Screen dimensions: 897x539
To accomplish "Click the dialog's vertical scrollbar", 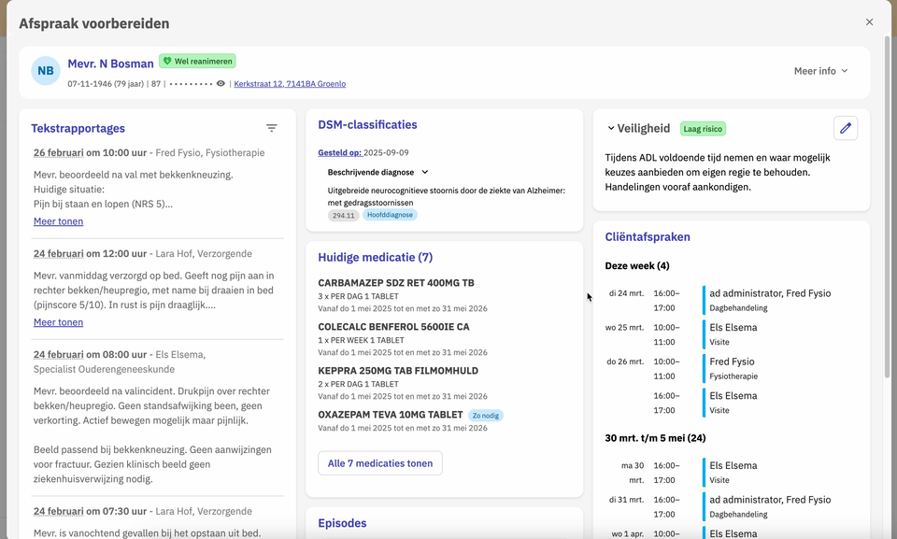I will pyautogui.click(x=888, y=206).
